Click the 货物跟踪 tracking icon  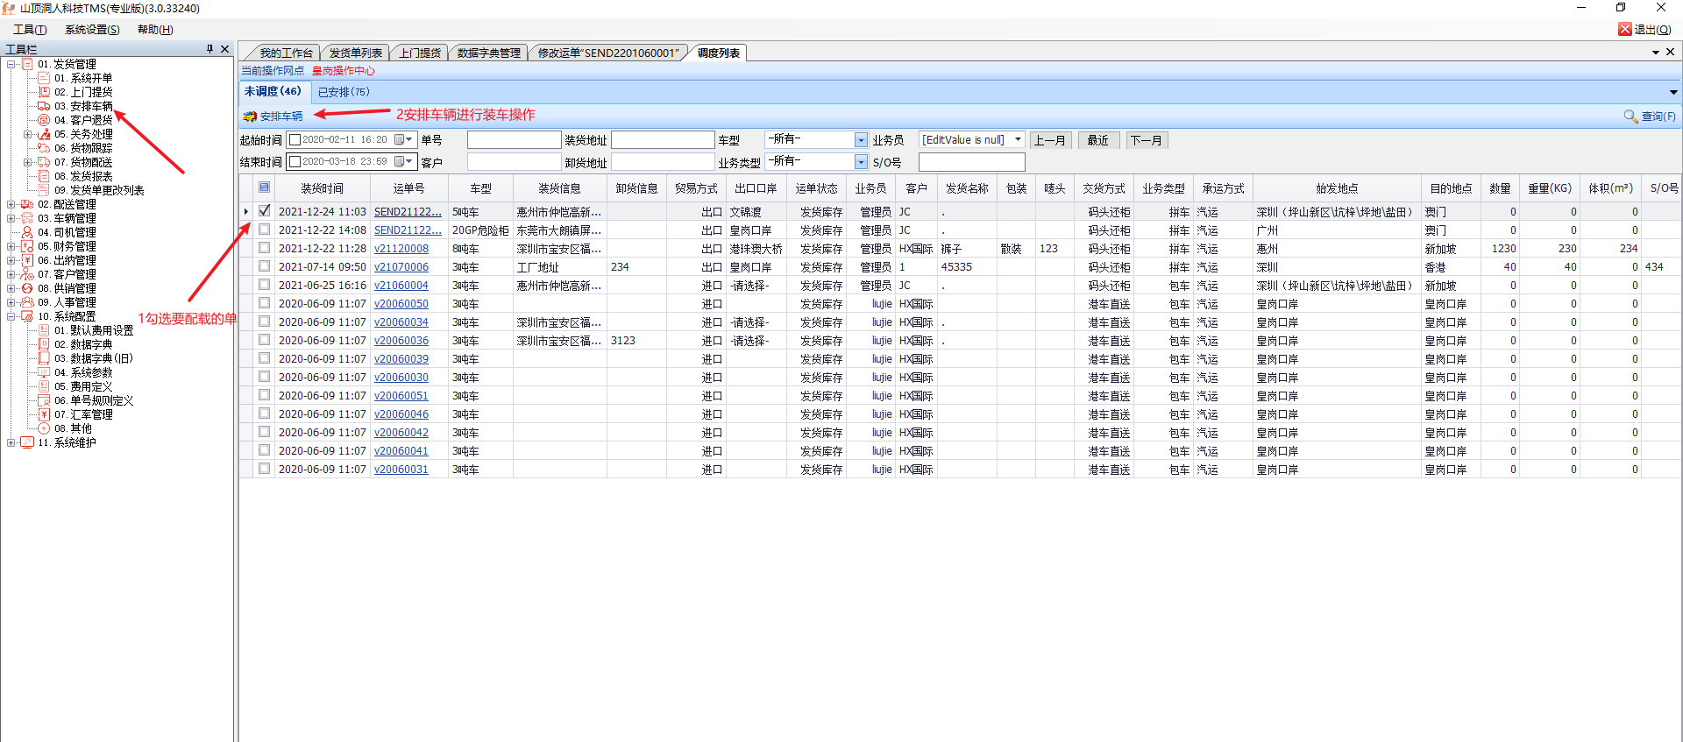pos(44,148)
